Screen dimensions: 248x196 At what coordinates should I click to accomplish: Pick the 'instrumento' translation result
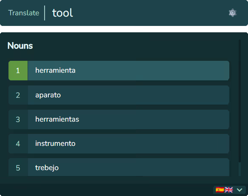tap(119, 144)
